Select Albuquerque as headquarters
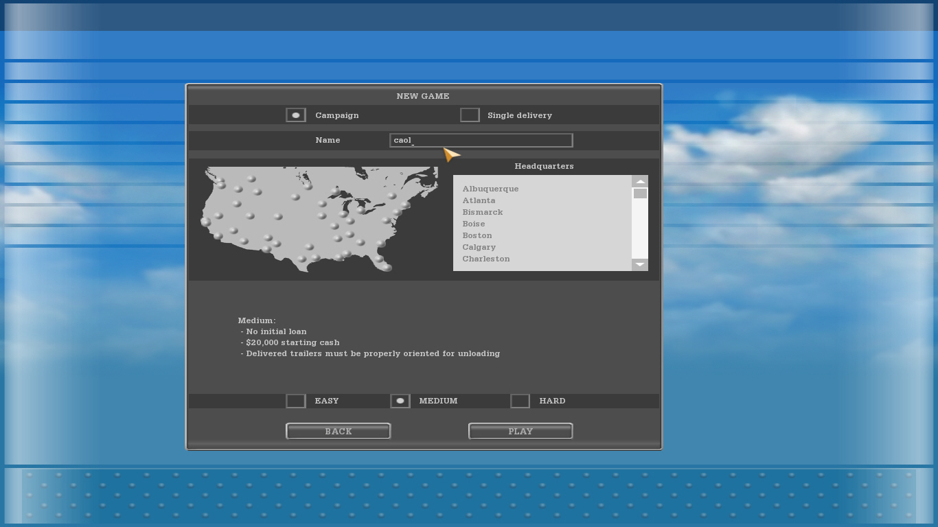Image resolution: width=938 pixels, height=527 pixels. click(490, 189)
